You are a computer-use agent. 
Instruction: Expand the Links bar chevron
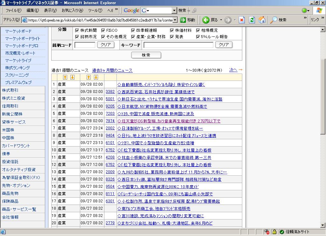[x=323, y=18]
